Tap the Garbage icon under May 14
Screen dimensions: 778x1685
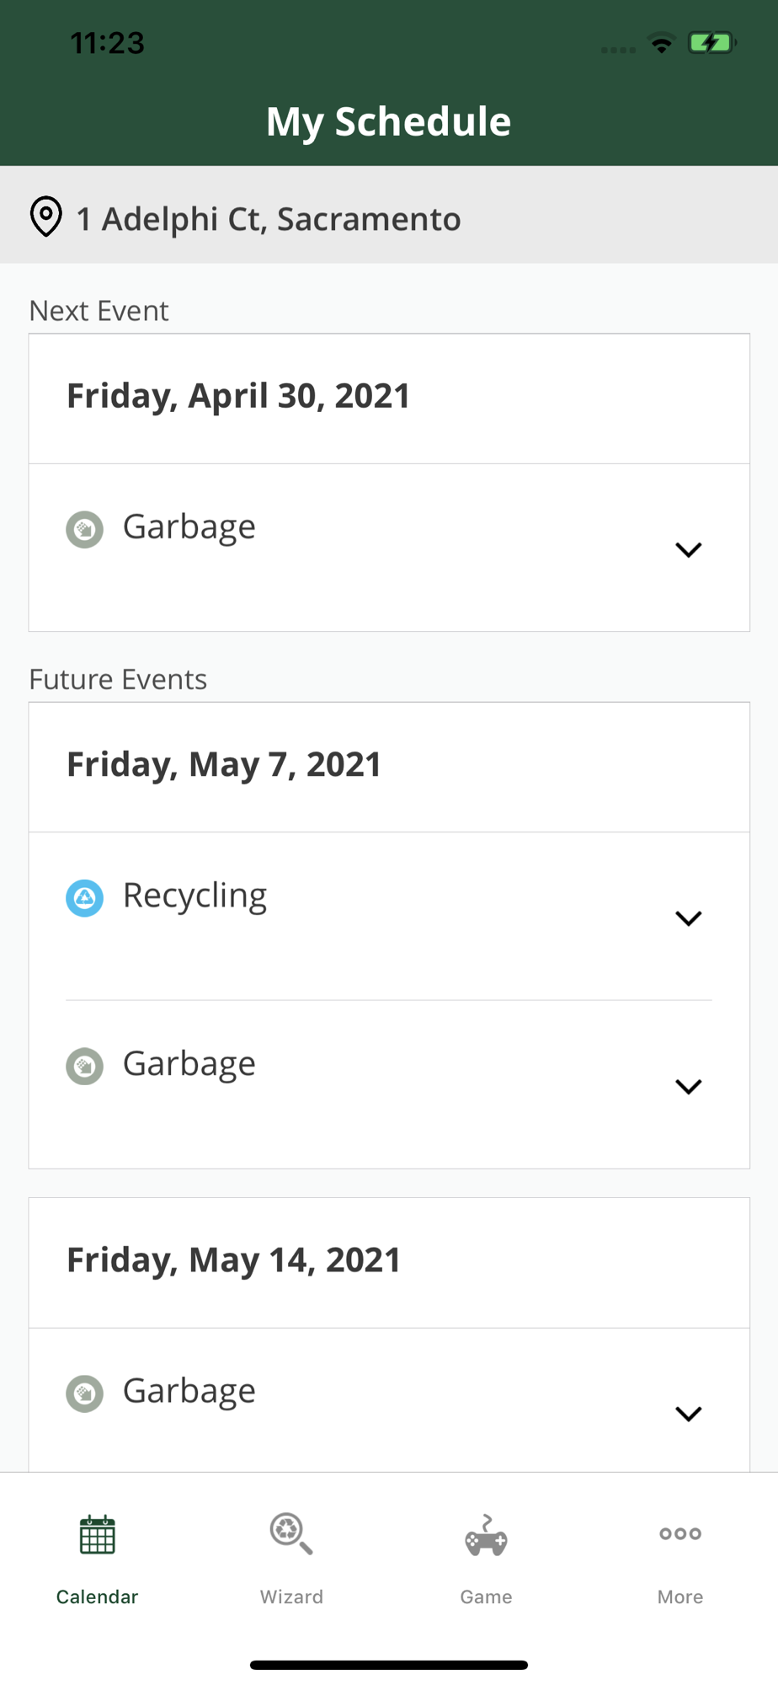tap(84, 1393)
